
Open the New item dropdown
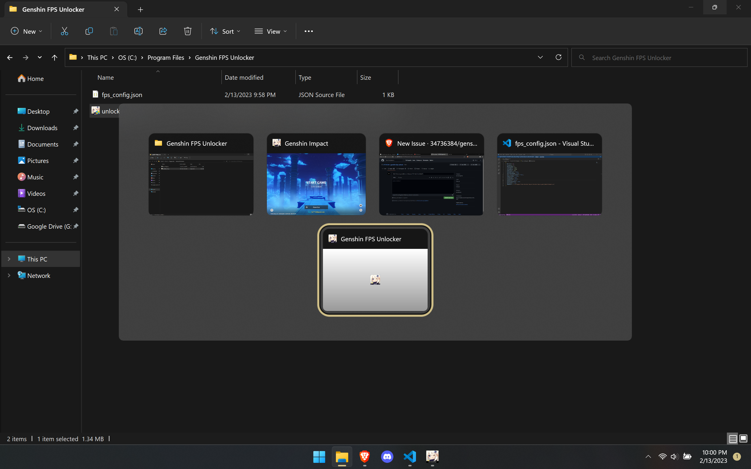pyautogui.click(x=26, y=31)
